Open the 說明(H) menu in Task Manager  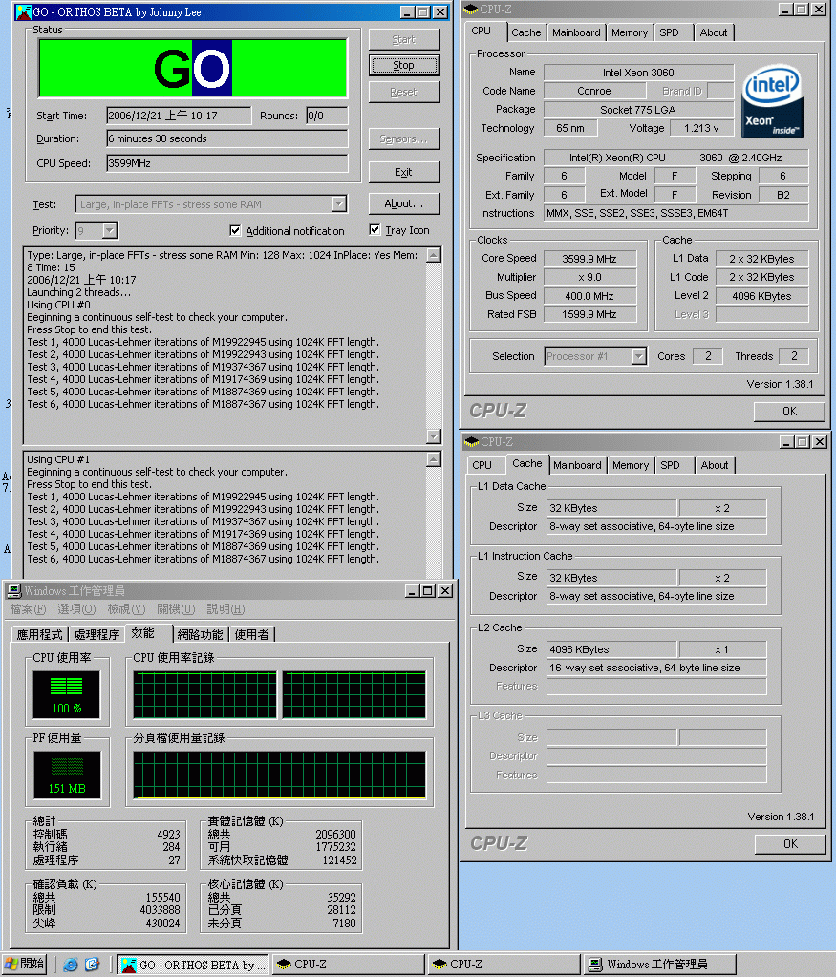tap(225, 609)
